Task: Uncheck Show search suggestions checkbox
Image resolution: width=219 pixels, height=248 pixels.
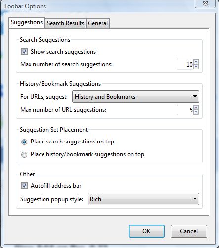Action: coord(24,52)
